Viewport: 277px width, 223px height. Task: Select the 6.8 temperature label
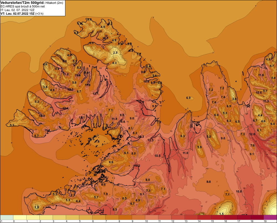[131, 51]
